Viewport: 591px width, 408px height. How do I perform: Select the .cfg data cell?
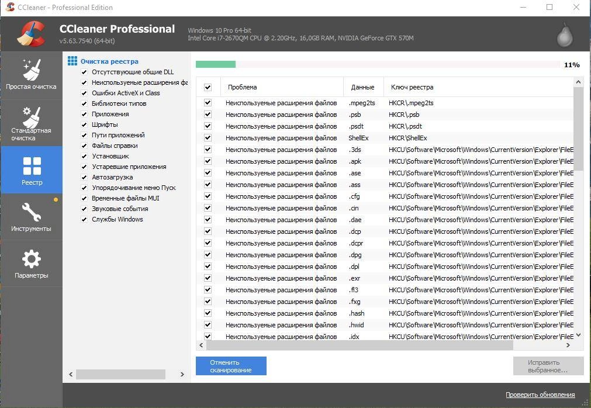[x=354, y=196]
